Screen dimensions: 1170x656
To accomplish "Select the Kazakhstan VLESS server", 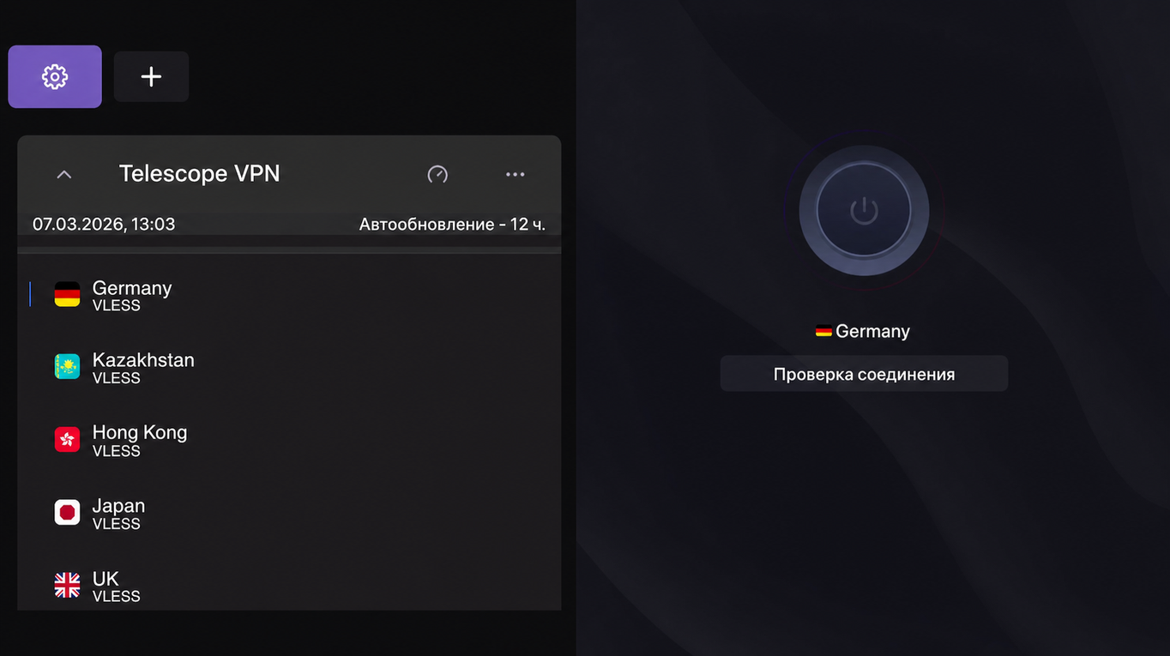I will 289,367.
